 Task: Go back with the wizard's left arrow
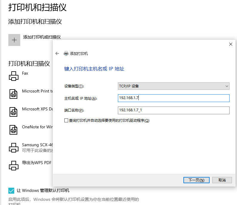click(57, 53)
